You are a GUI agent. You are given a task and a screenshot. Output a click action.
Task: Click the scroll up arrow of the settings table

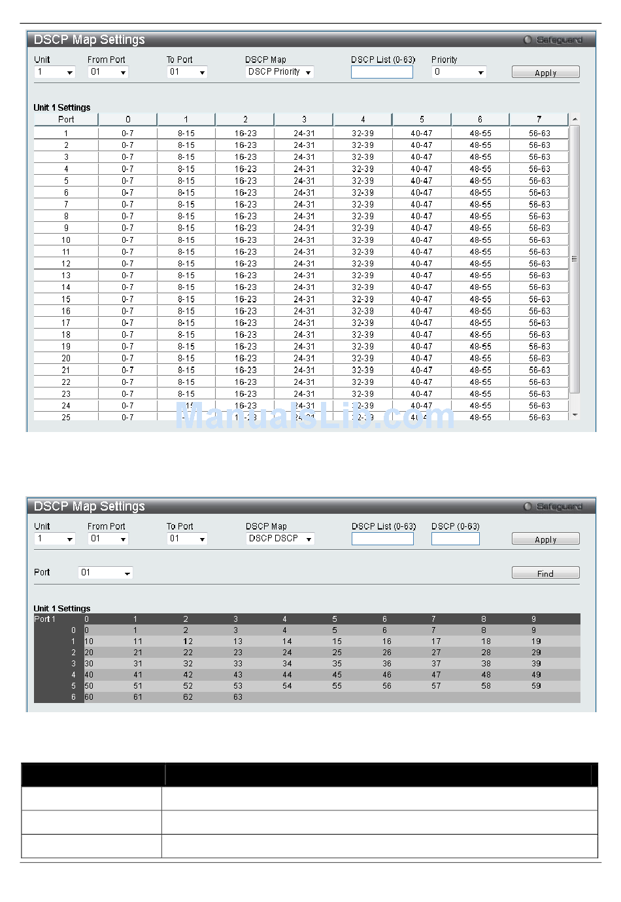(575, 119)
